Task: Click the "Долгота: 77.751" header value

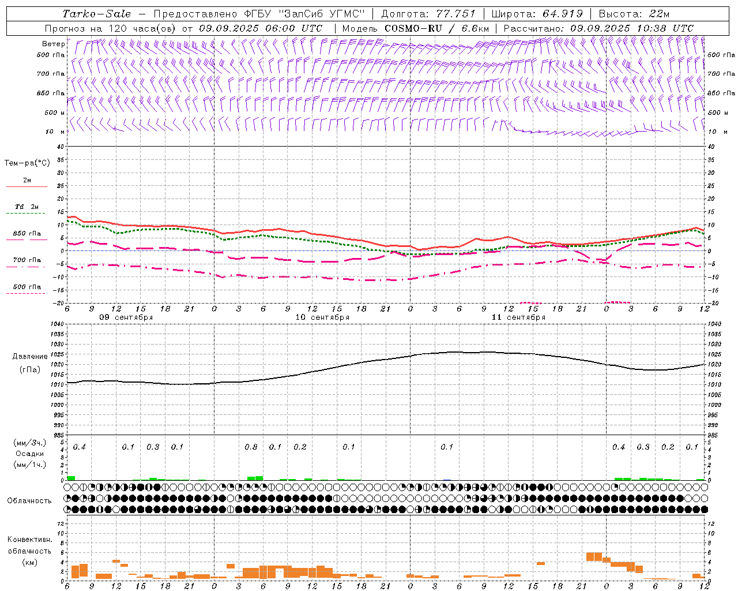Action: click(428, 14)
